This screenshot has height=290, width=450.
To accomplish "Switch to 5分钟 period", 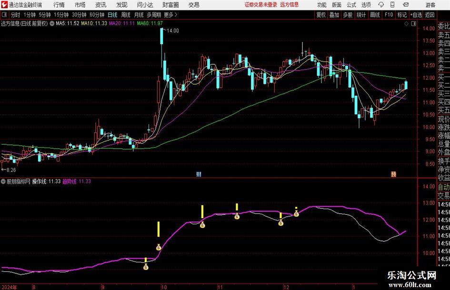I will (44, 15).
